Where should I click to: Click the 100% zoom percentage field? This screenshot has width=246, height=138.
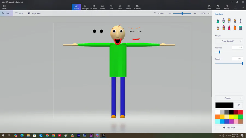(202, 13)
